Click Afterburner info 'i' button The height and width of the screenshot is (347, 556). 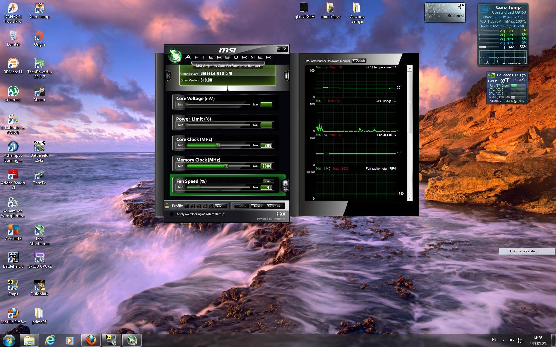pos(286,76)
